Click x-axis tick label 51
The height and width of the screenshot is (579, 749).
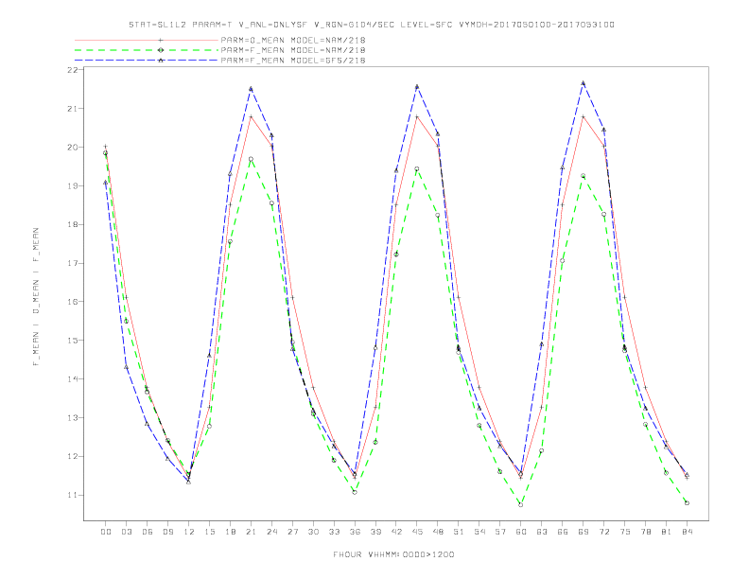click(459, 532)
